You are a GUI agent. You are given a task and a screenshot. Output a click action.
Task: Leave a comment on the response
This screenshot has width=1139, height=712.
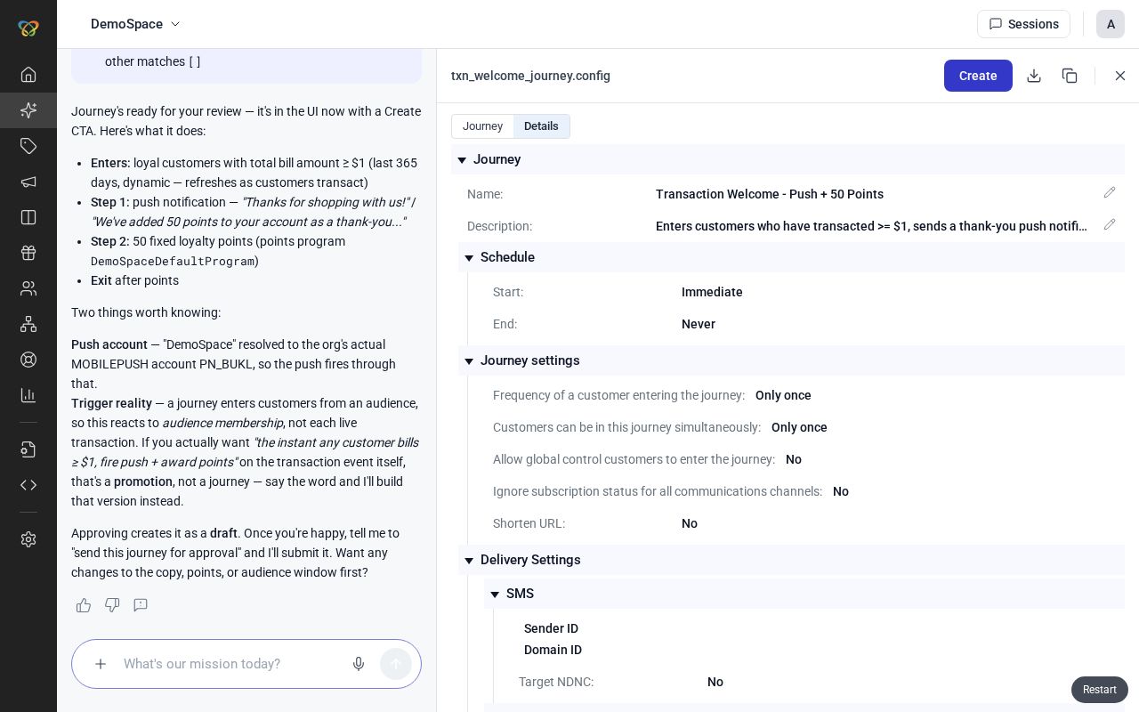141,605
